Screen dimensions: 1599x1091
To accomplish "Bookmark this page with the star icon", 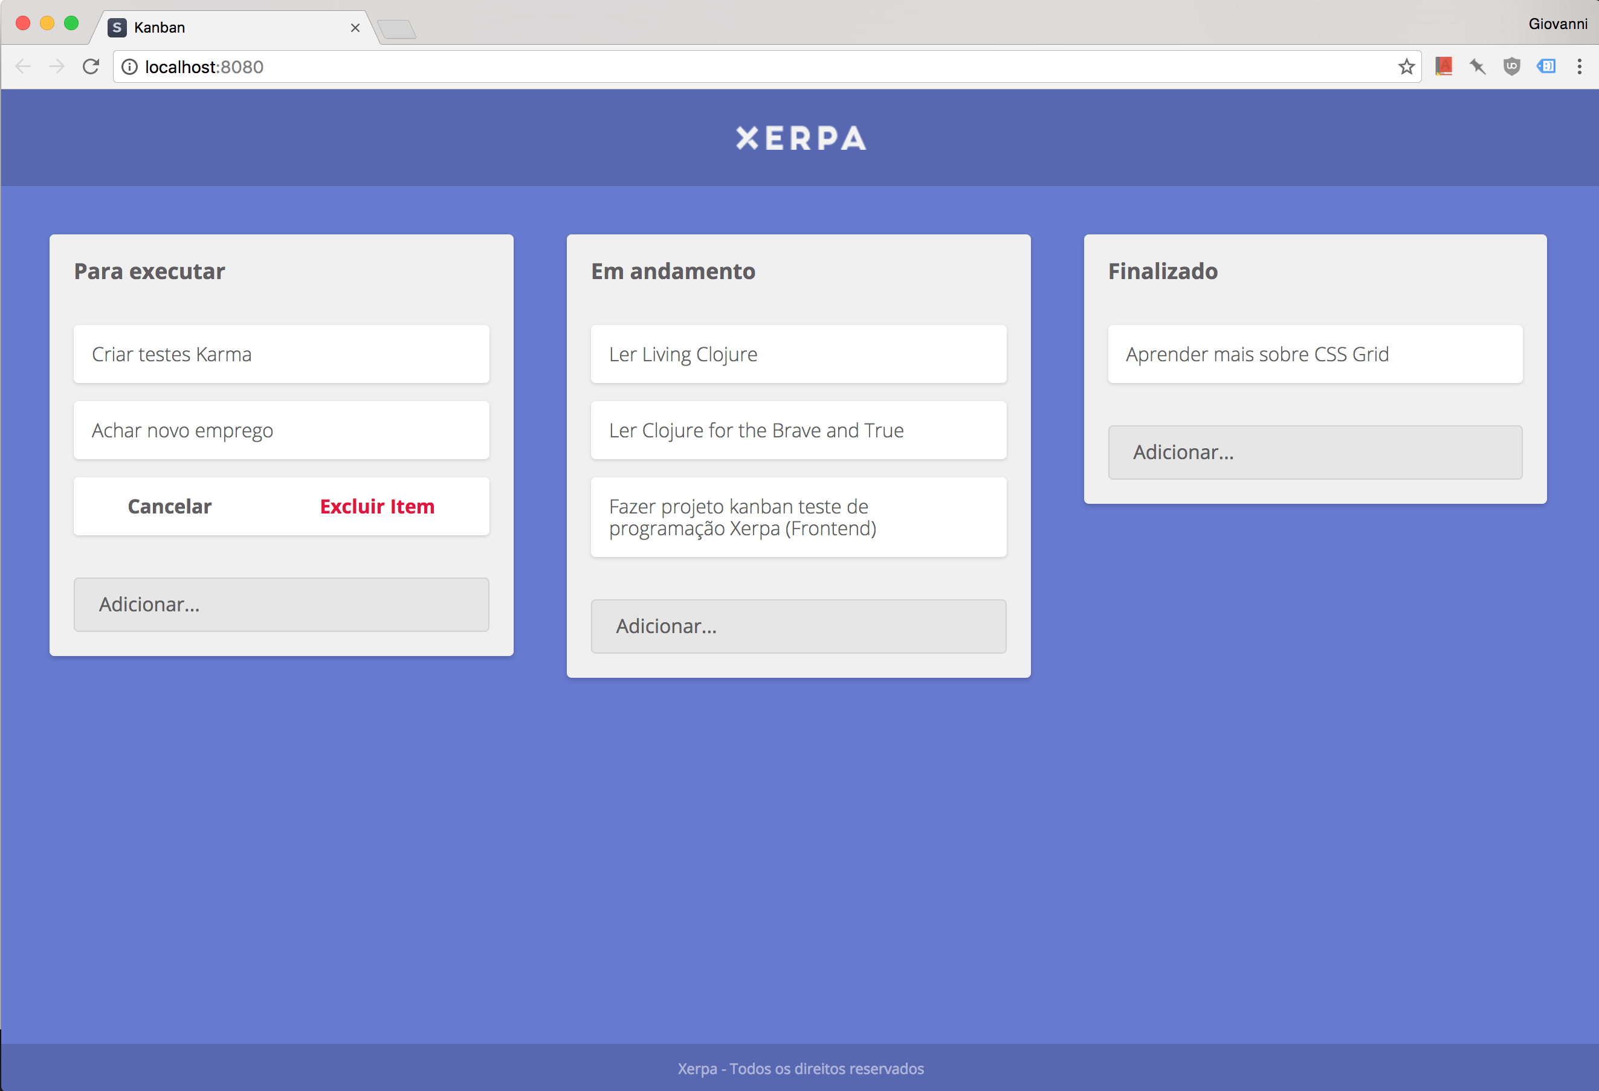I will 1406,66.
